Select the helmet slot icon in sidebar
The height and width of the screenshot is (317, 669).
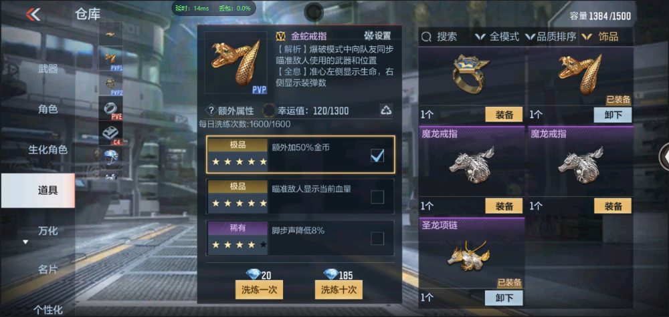[110, 157]
